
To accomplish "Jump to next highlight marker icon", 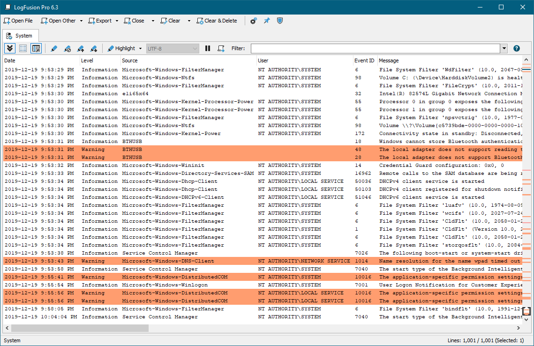I will click(94, 48).
